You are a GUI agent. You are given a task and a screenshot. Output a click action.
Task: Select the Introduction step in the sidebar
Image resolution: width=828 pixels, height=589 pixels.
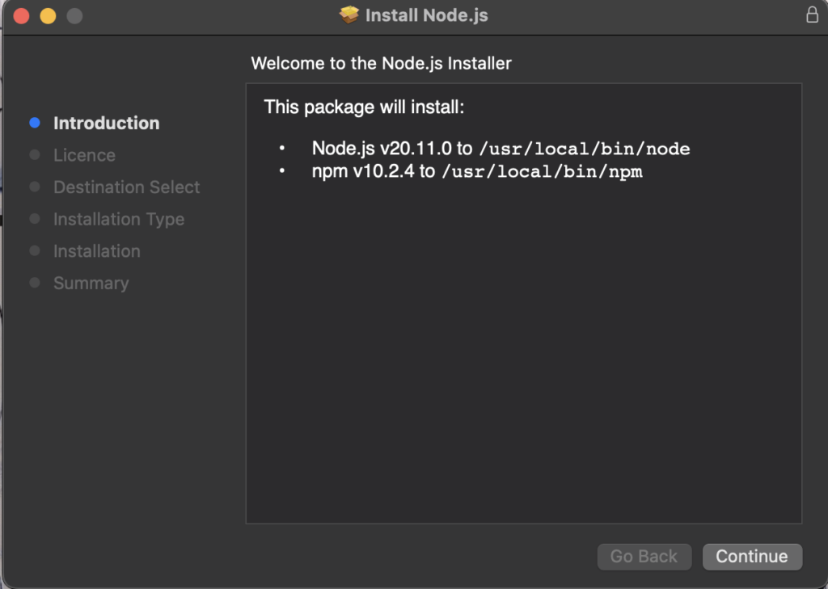pyautogui.click(x=106, y=123)
